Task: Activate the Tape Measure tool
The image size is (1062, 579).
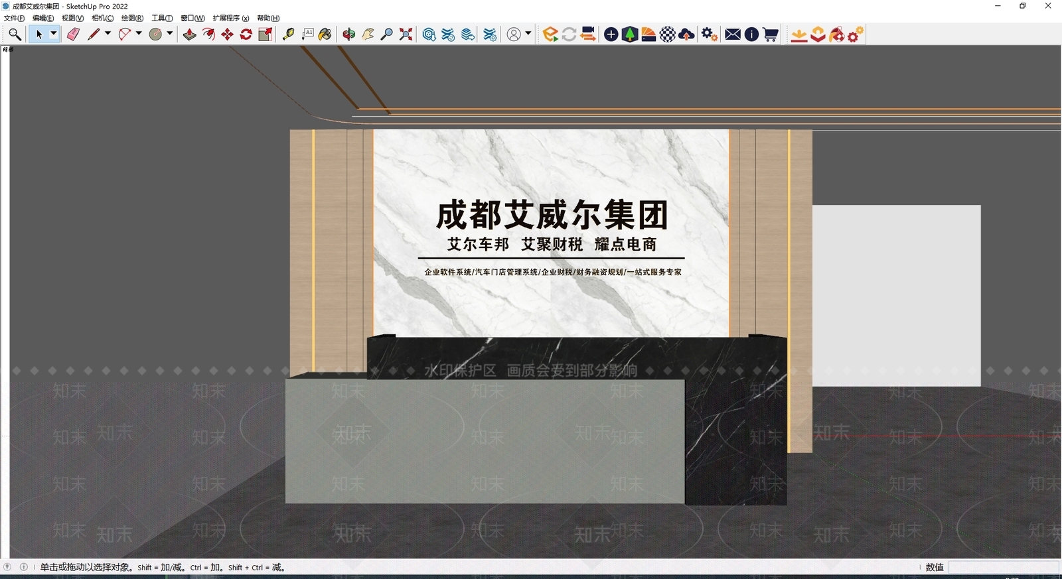Action: [x=288, y=34]
